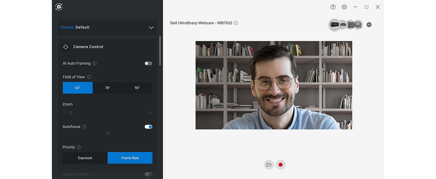Click the info icon next to Field of View
Viewport: 436px width, 179px height.
(x=89, y=77)
